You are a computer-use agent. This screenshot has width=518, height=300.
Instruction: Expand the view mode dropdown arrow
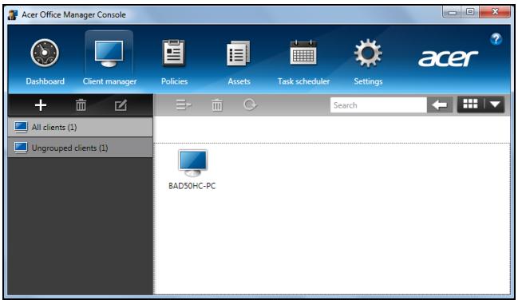click(x=495, y=105)
